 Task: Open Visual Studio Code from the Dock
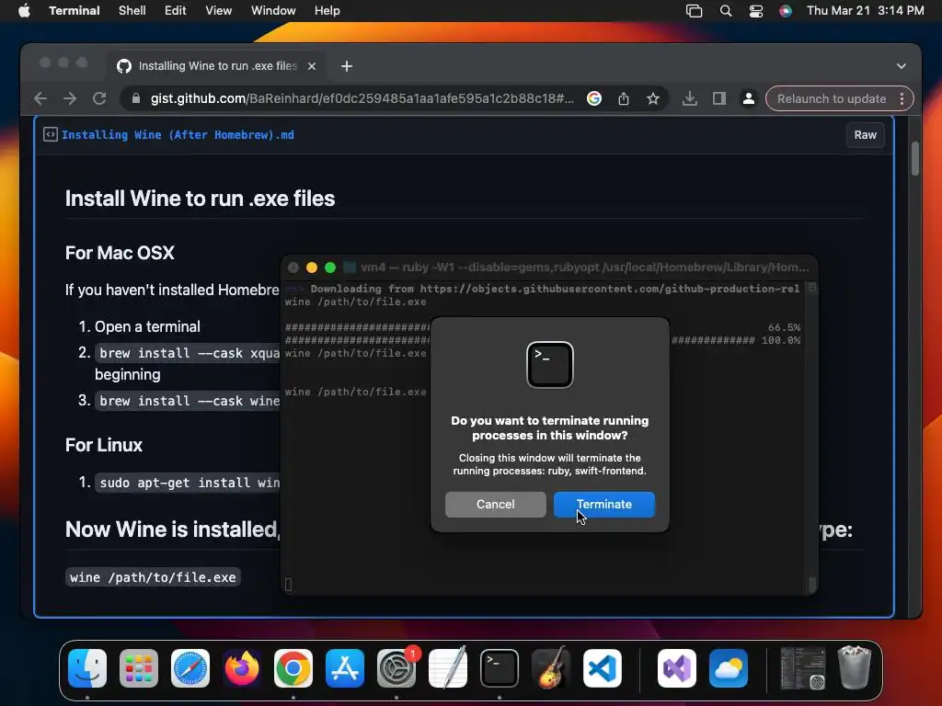602,668
